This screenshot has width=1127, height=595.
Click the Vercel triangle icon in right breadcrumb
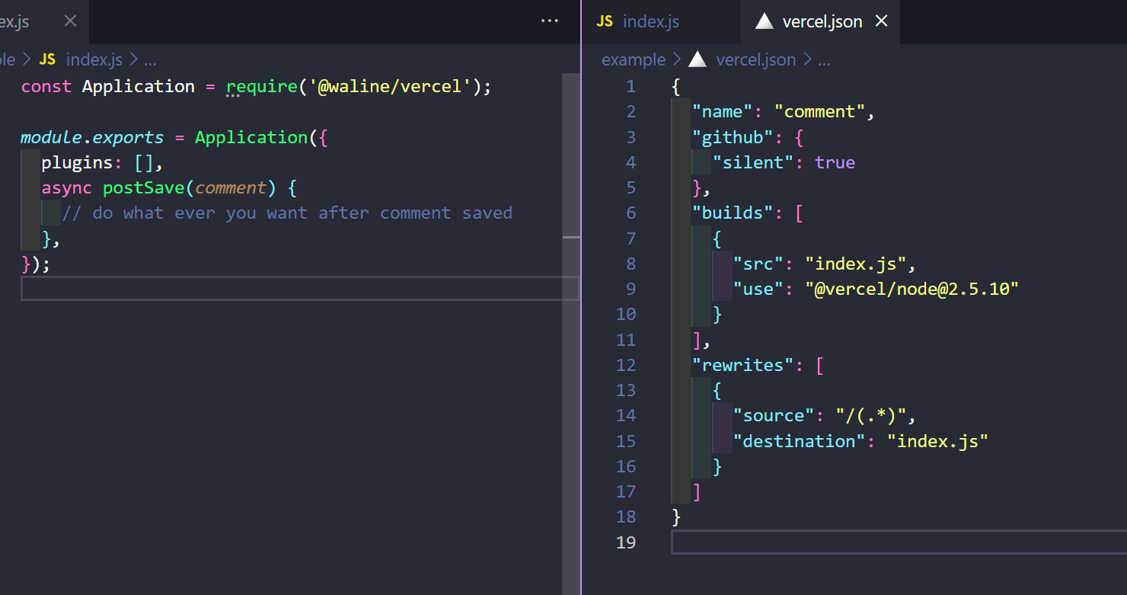point(697,59)
